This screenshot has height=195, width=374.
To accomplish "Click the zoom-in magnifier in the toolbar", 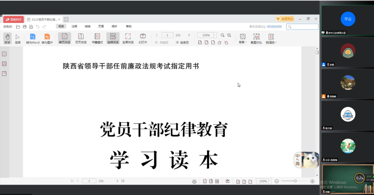I will (x=229, y=35).
